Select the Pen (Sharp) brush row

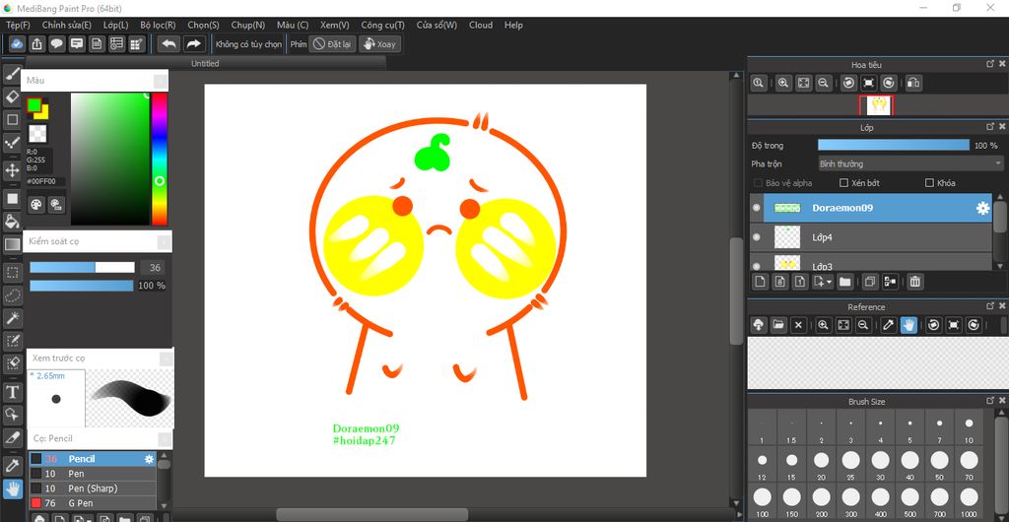coord(93,489)
